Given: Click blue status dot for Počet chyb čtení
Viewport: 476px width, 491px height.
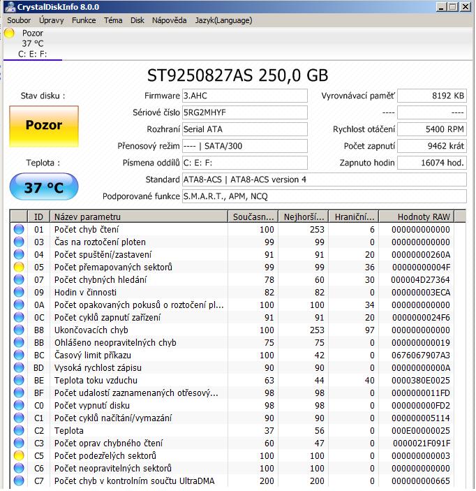Looking at the screenshot, I should coord(19,230).
